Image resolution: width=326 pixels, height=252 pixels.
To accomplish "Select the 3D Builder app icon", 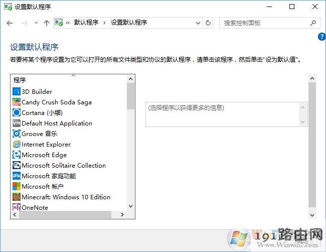I will click(17, 91).
